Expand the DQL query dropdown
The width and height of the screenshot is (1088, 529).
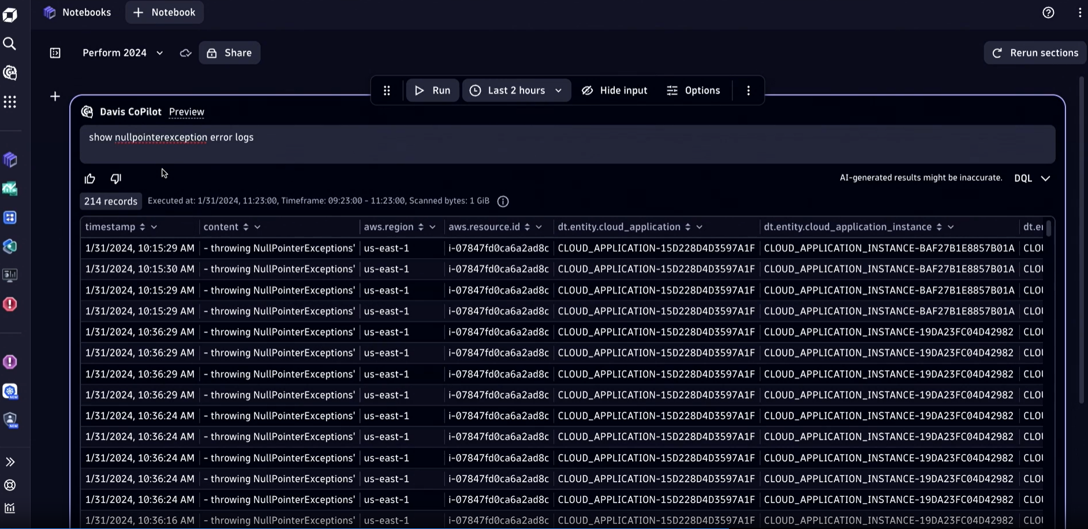coord(1031,178)
